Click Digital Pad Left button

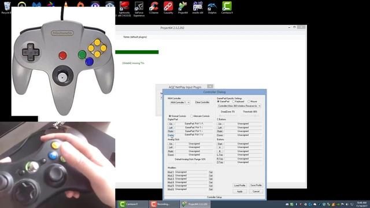pos(171,128)
